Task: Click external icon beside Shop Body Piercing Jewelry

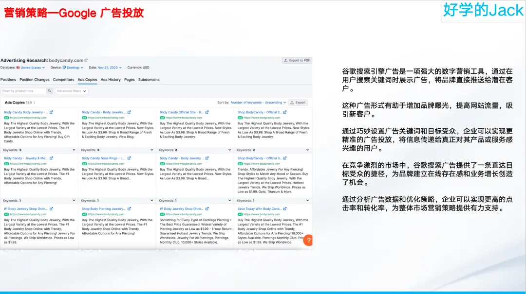Action: click(129, 208)
